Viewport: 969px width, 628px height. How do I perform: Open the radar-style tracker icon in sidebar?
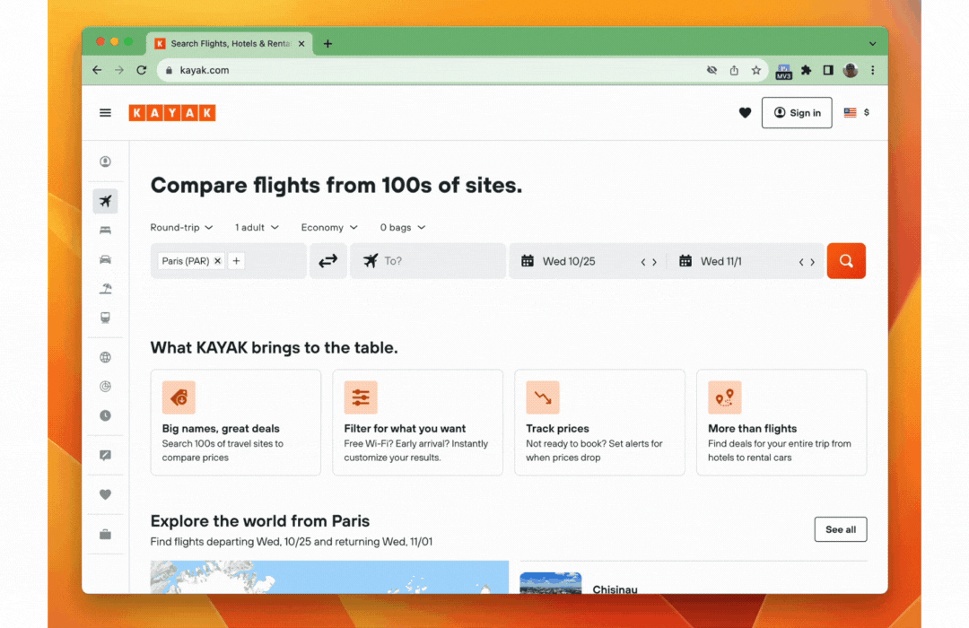[105, 387]
